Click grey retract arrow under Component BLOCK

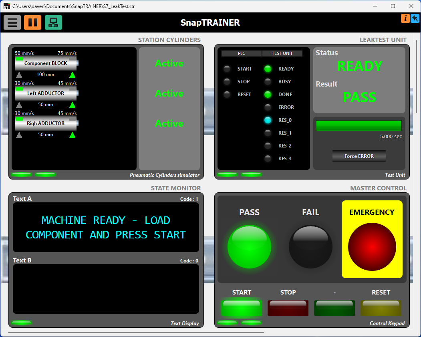19,75
